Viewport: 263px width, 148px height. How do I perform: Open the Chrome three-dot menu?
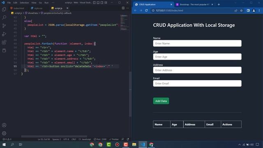[x=259, y=10]
